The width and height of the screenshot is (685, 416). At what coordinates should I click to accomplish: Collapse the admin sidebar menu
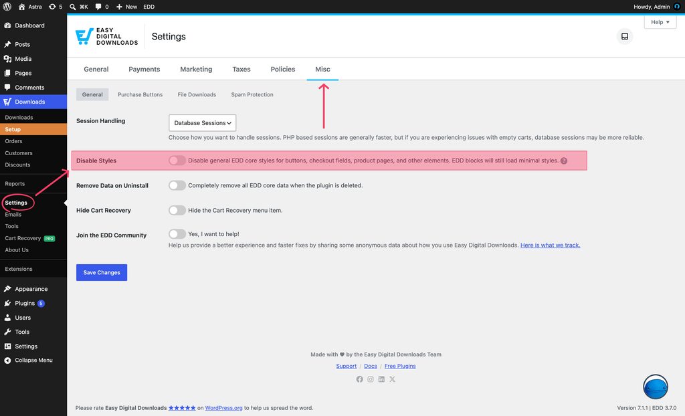click(33, 360)
